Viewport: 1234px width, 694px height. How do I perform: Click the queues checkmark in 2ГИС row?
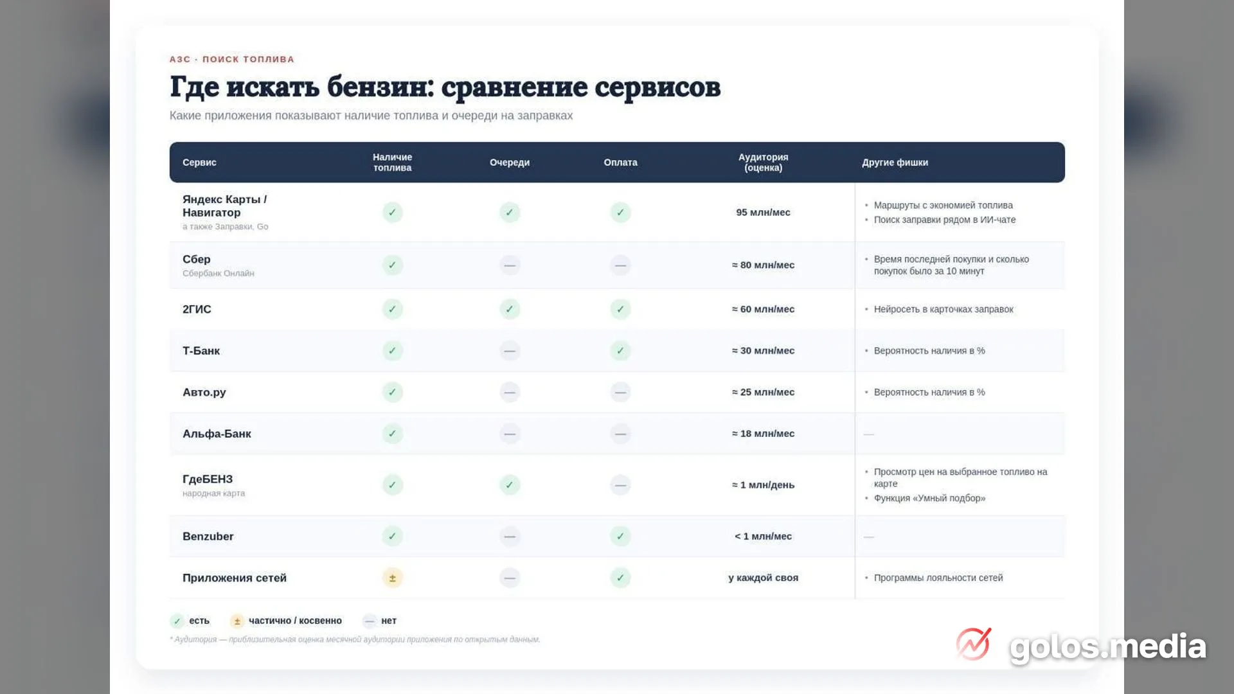coord(509,309)
